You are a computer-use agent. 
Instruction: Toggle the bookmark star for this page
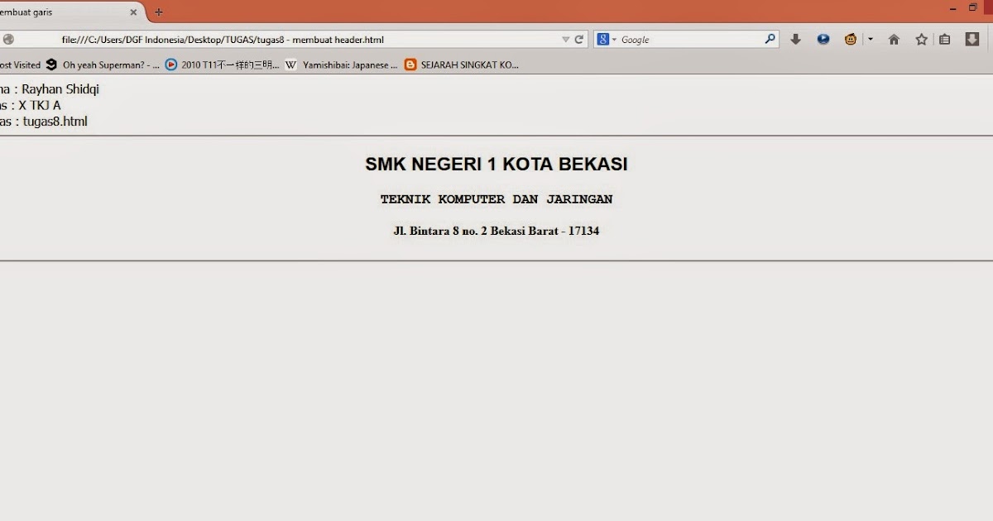tap(921, 39)
